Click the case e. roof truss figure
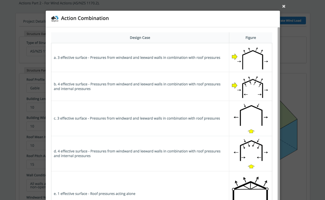 coord(250,188)
